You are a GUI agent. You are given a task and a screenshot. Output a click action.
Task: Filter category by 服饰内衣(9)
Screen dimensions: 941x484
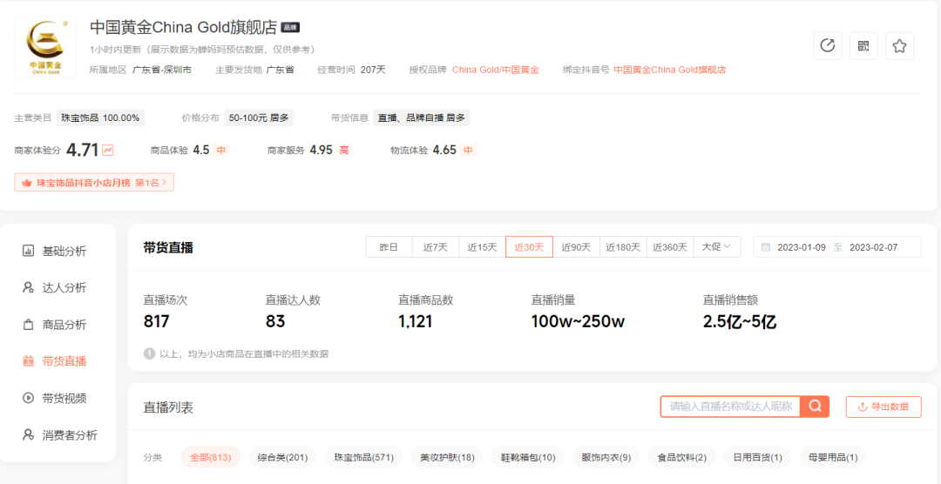pyautogui.click(x=606, y=458)
